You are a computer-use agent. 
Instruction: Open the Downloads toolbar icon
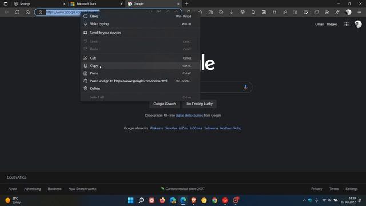tap(231, 12)
